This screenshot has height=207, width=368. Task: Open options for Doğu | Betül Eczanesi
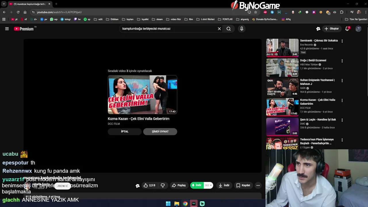342,61
